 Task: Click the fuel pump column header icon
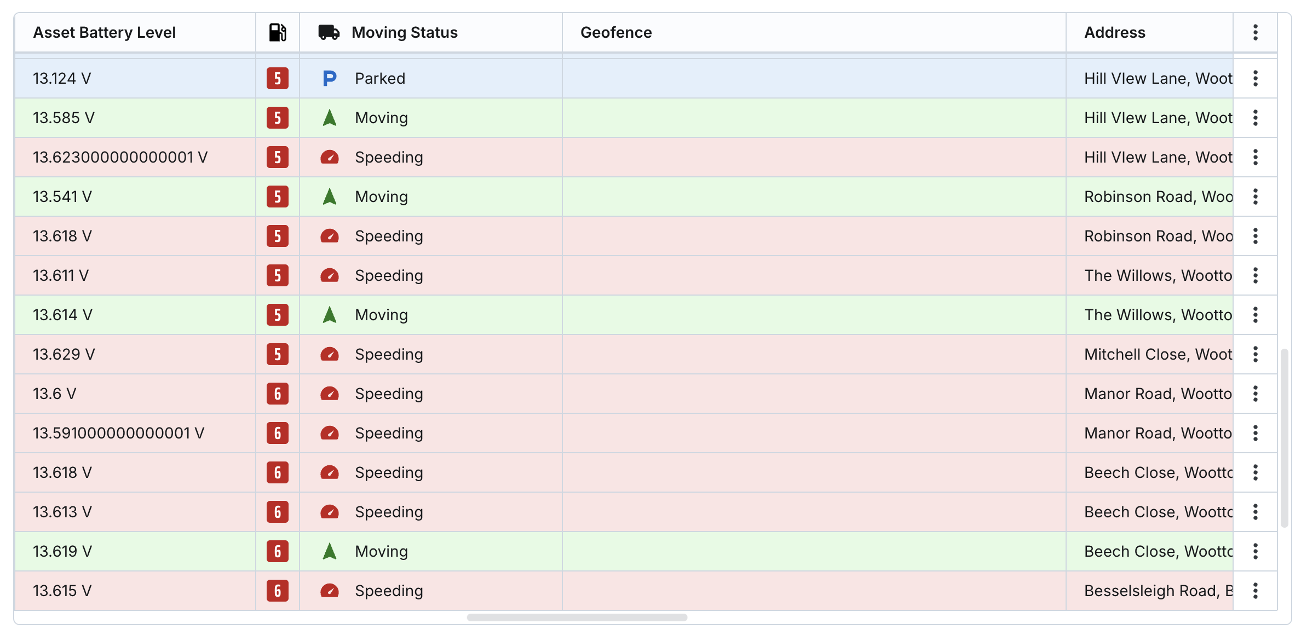(x=278, y=32)
